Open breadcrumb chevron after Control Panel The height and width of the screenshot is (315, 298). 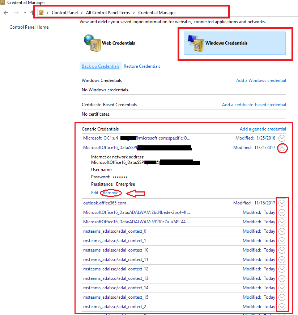click(x=82, y=13)
